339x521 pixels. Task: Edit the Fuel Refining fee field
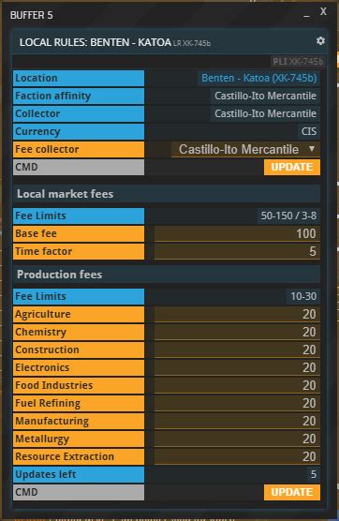point(237,403)
